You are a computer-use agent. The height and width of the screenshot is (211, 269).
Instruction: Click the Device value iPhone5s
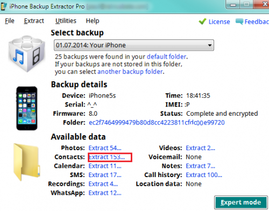[x=102, y=96]
